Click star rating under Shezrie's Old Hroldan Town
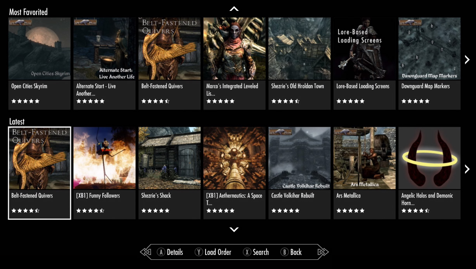476x269 pixels. (286, 101)
